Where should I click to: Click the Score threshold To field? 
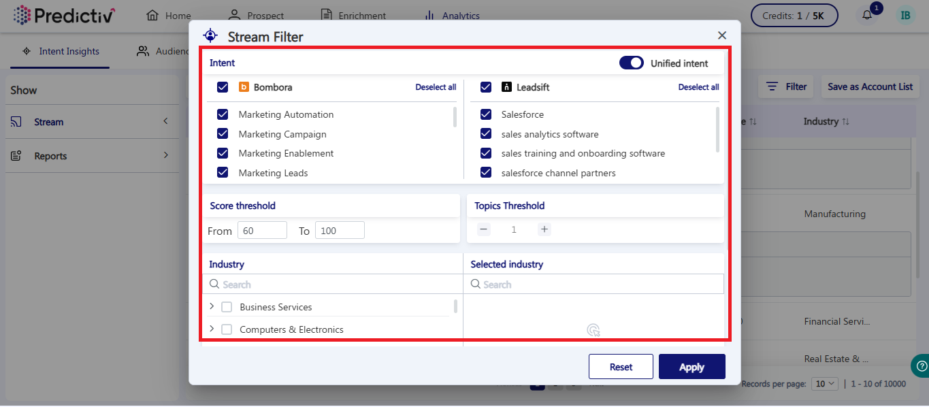pyautogui.click(x=340, y=231)
